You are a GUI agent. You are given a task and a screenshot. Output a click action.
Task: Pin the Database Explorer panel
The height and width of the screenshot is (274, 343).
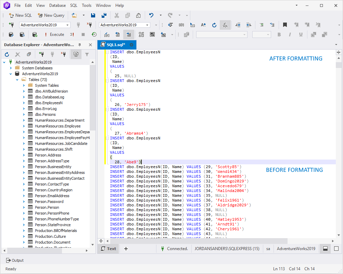point(80,45)
